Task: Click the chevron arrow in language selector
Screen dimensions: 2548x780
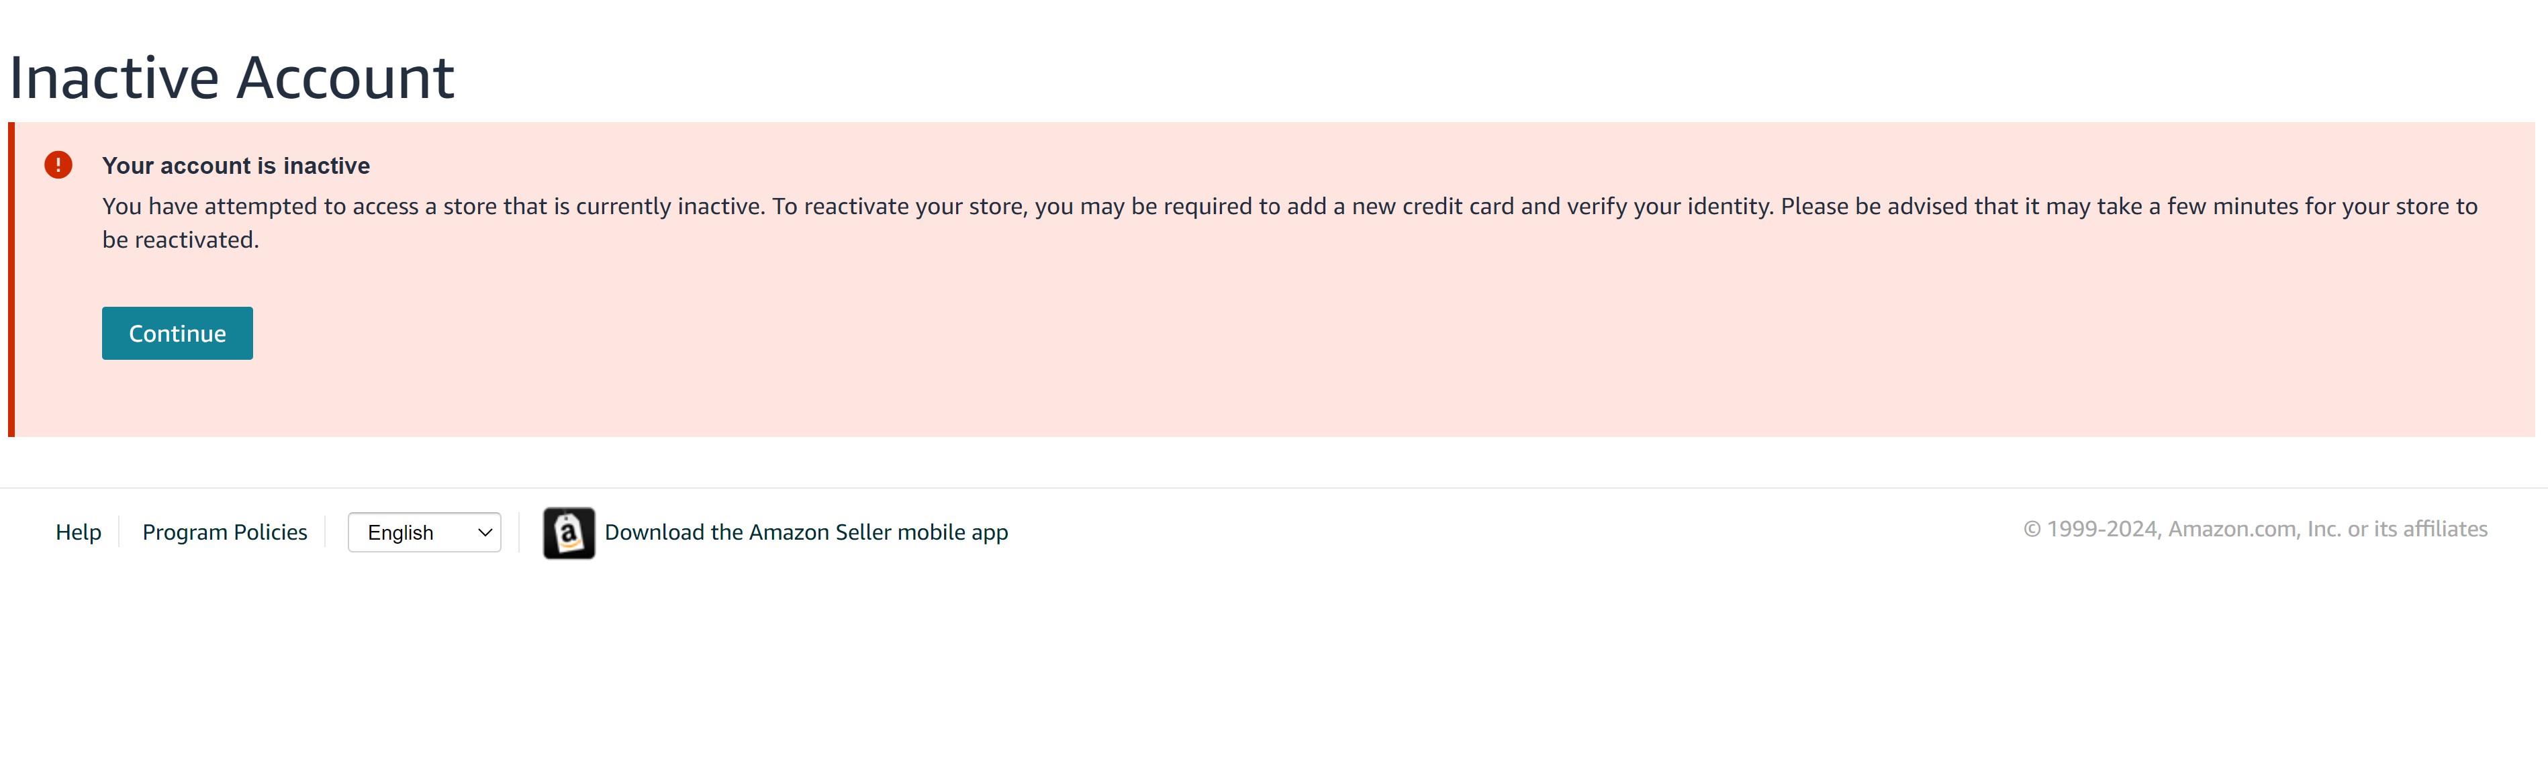Action: (x=485, y=533)
